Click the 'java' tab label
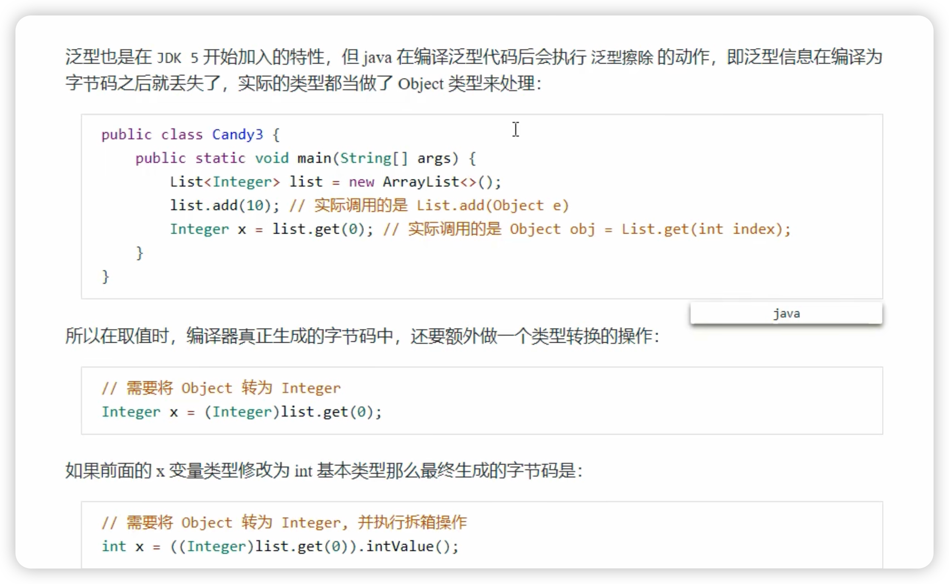The height and width of the screenshot is (584, 949). tap(786, 313)
